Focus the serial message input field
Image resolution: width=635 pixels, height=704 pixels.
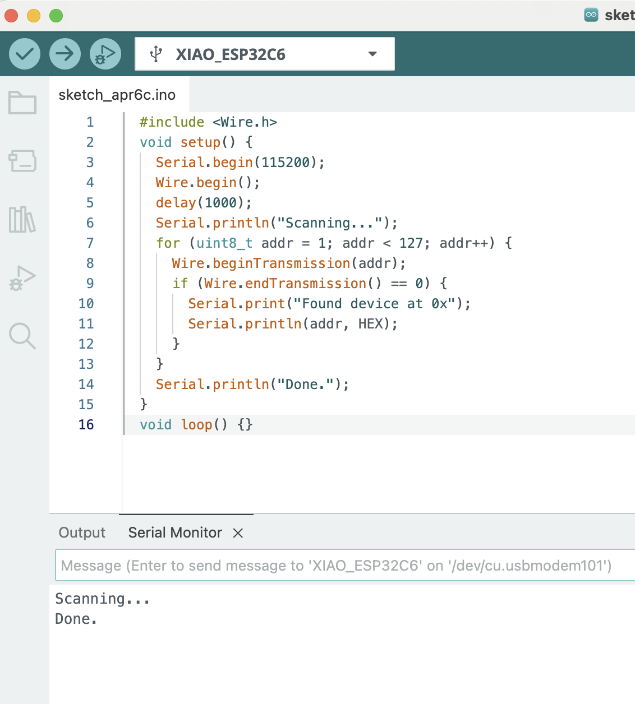coord(337,566)
